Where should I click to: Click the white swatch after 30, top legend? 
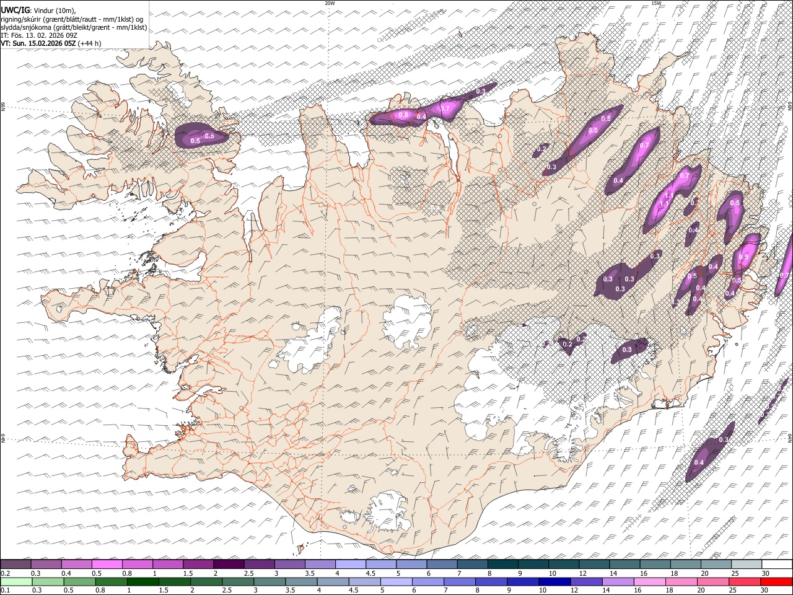(776, 565)
